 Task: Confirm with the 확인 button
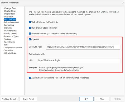coord(86,99)
